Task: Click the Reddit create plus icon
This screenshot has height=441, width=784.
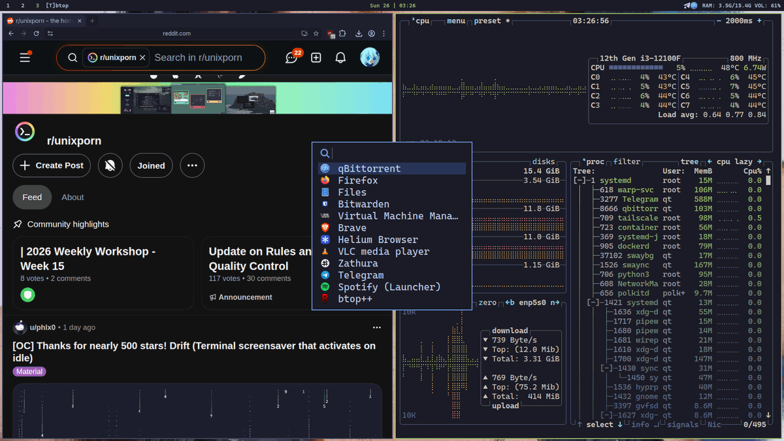Action: point(316,57)
